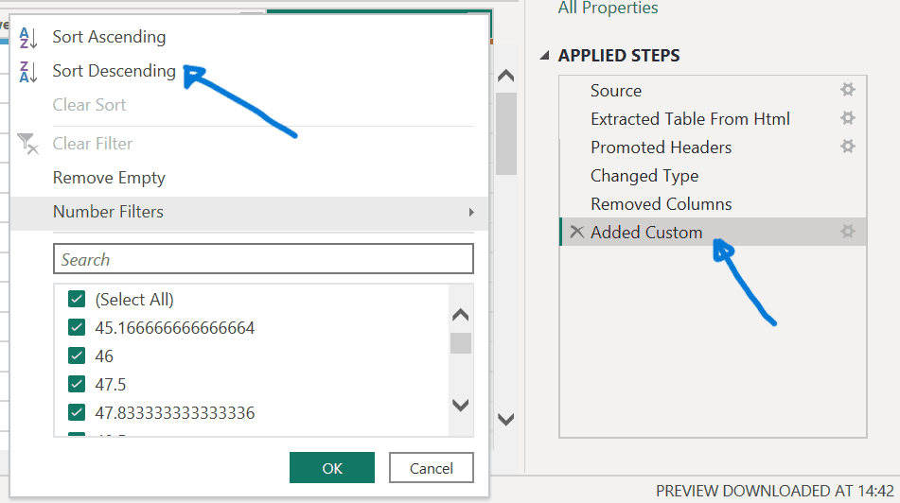Click the Sort Ascending A-Z icon
Viewport: 900px width, 503px height.
tap(28, 38)
